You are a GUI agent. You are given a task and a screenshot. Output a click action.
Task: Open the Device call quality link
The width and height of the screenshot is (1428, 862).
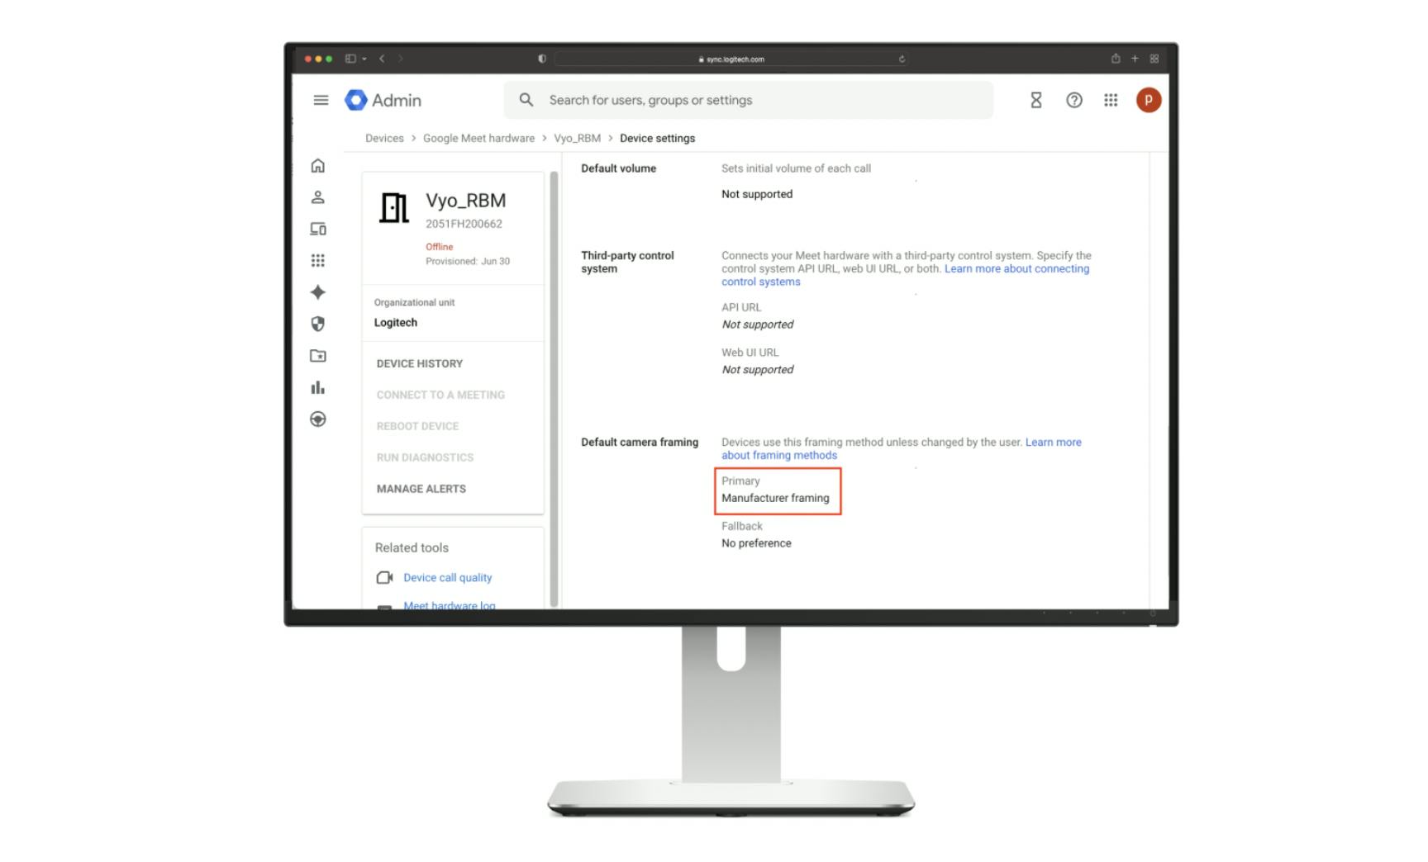tap(447, 577)
